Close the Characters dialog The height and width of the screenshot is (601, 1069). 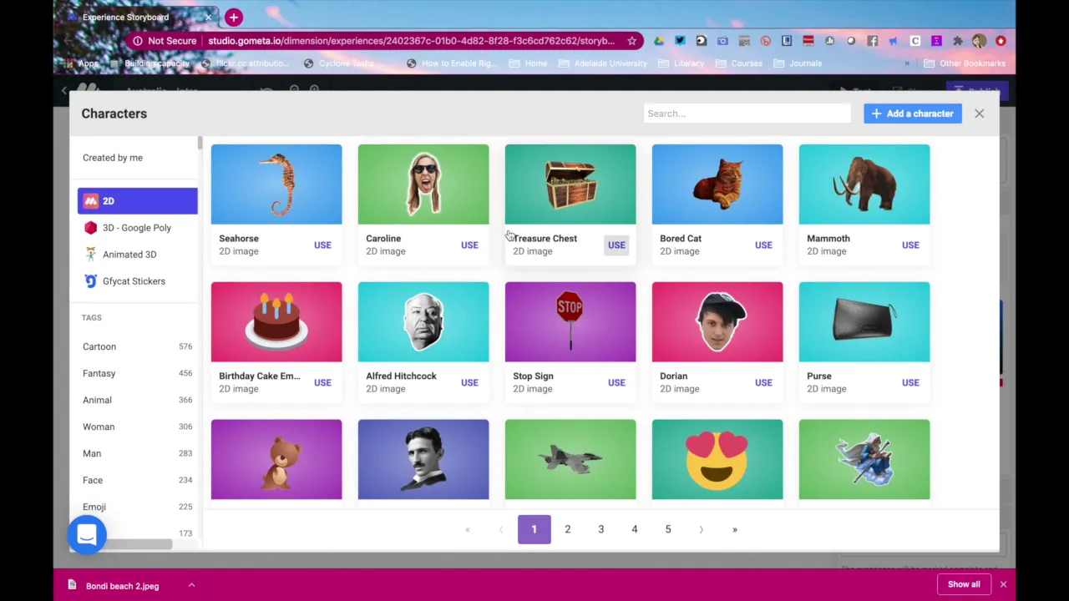click(x=979, y=114)
